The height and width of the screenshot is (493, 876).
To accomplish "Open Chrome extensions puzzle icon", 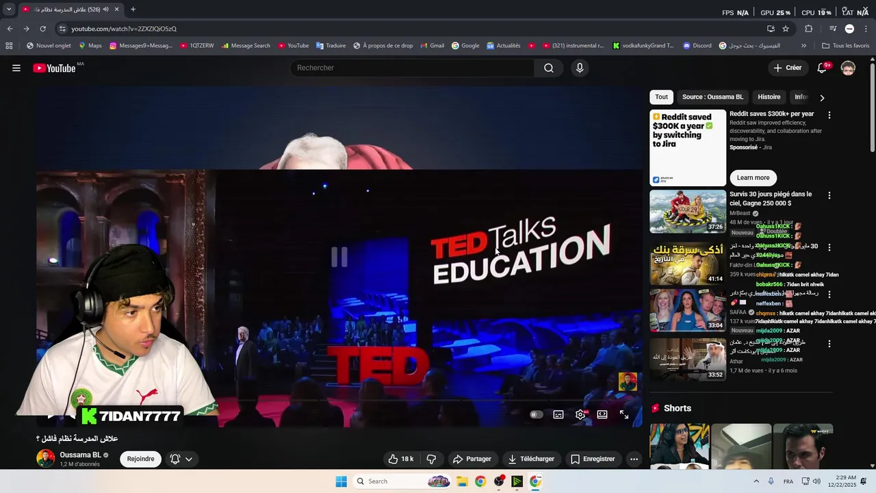I will pos(808,29).
